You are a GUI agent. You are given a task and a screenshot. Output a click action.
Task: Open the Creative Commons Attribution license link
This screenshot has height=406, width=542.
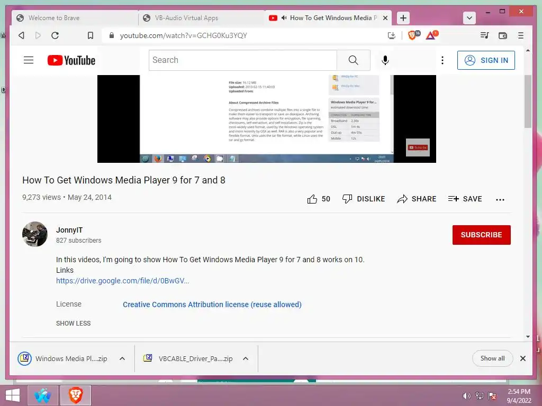tap(212, 304)
